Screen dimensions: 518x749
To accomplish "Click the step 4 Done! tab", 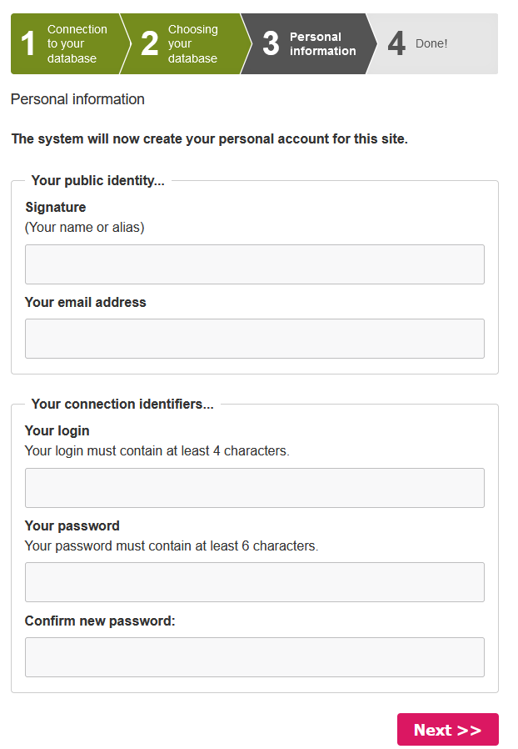I will coord(431,44).
